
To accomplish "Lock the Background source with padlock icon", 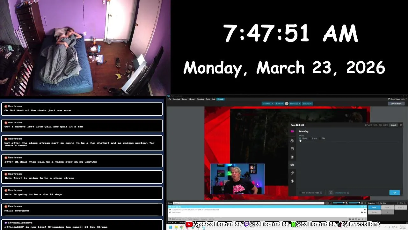I will click(362, 212).
